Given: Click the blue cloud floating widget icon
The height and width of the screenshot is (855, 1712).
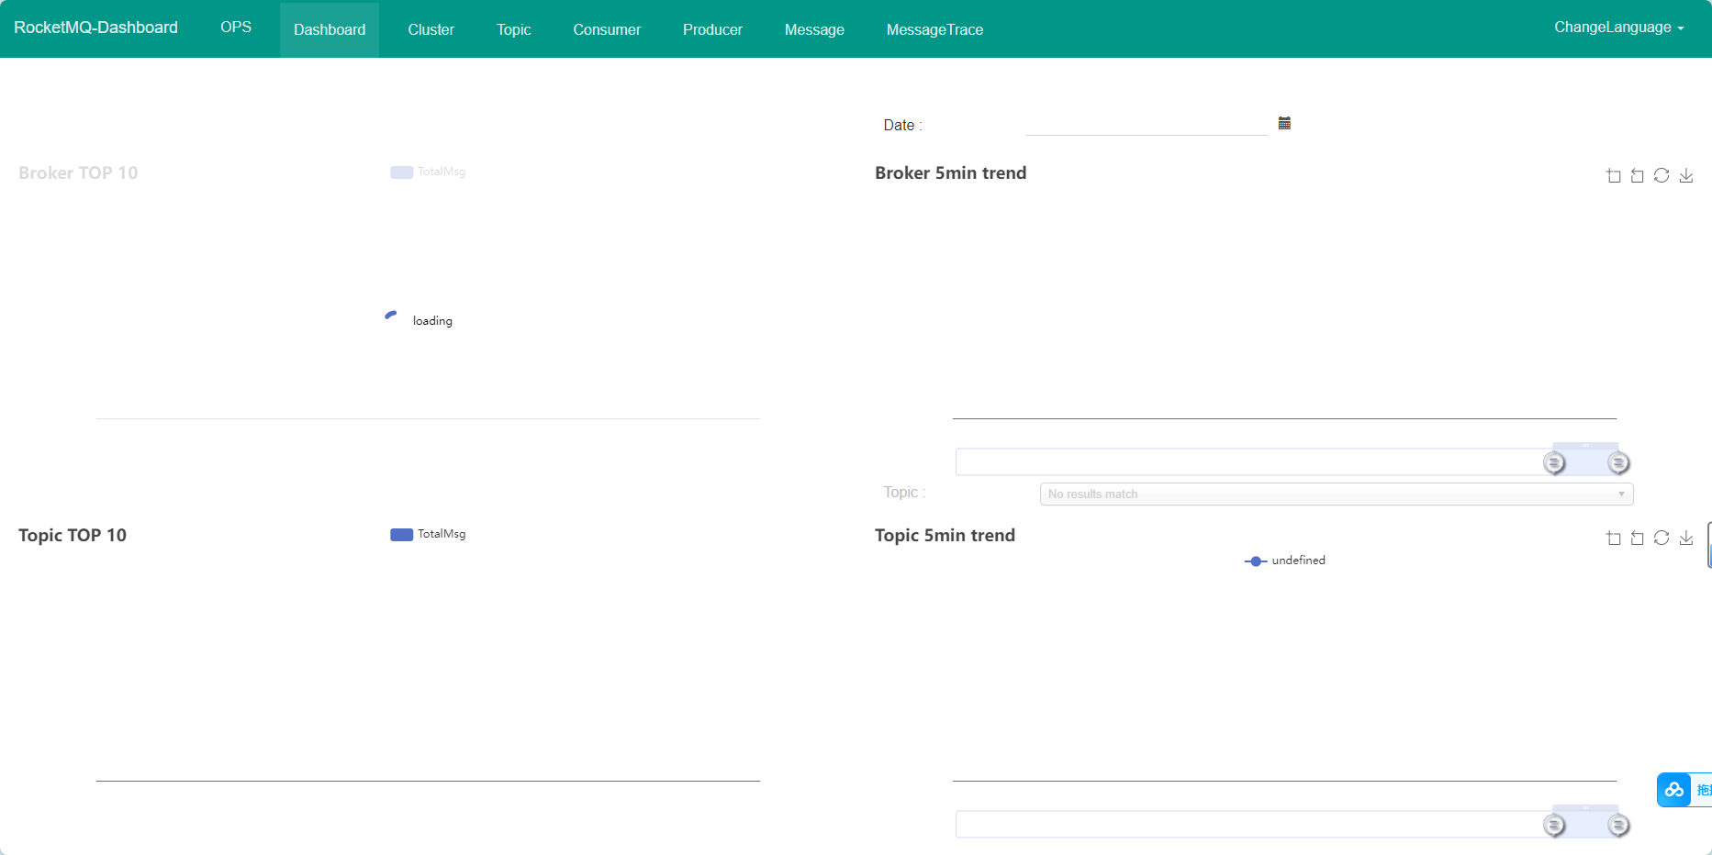Looking at the screenshot, I should point(1674,790).
